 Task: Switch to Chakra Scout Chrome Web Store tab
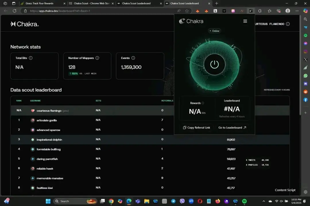click(x=91, y=3)
